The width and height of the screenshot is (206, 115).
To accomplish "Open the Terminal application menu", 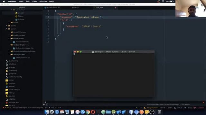I will click(x=12, y=1).
